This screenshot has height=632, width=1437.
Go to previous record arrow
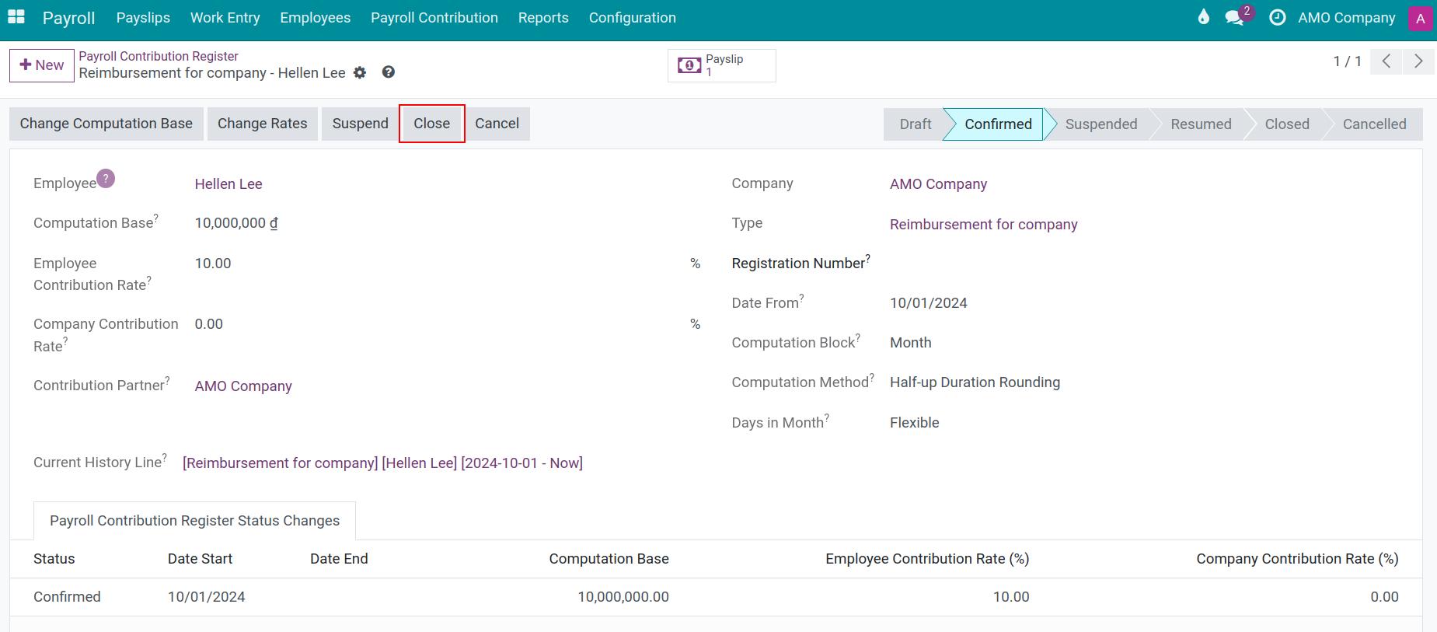[1386, 61]
